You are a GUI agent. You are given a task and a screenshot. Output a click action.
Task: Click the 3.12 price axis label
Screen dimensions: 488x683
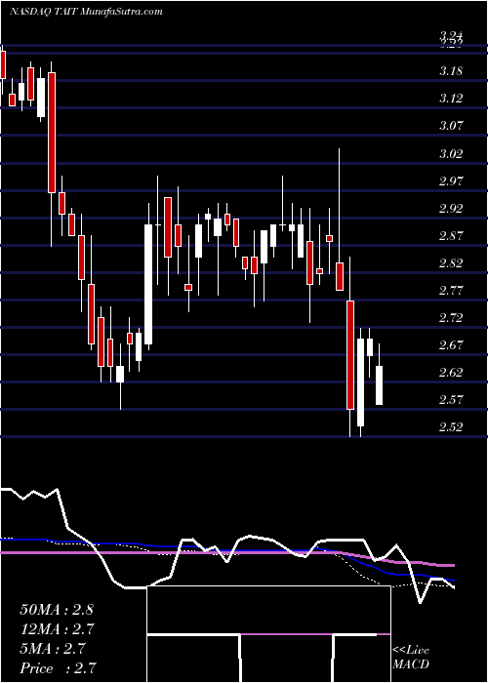click(x=451, y=99)
